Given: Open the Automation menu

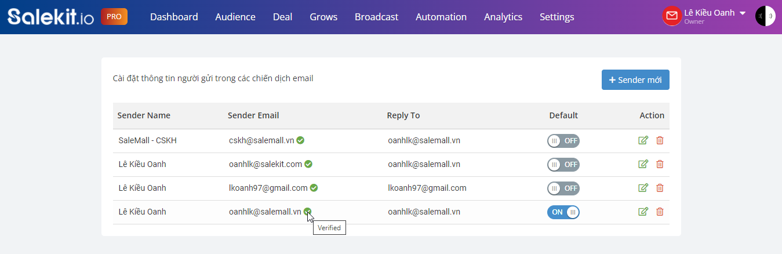Looking at the screenshot, I should (441, 17).
